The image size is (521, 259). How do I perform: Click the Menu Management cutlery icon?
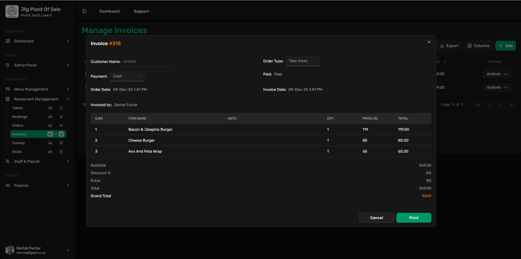[7, 89]
